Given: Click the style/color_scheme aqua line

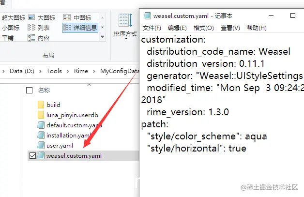Looking at the screenshot, I should click(x=207, y=136).
